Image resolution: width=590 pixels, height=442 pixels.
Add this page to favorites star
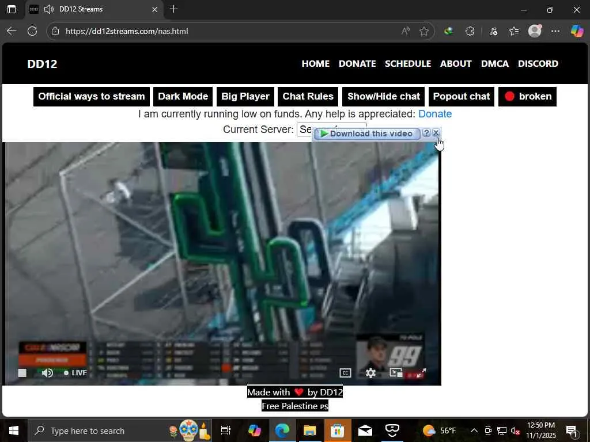(424, 31)
